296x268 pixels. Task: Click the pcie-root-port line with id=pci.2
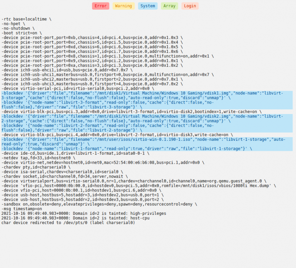click(x=92, y=61)
